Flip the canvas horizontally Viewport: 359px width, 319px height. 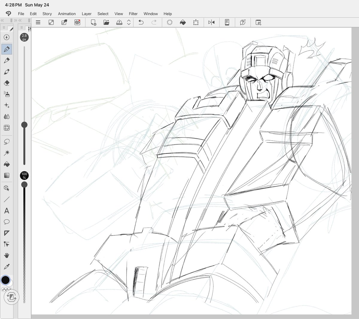(x=212, y=22)
